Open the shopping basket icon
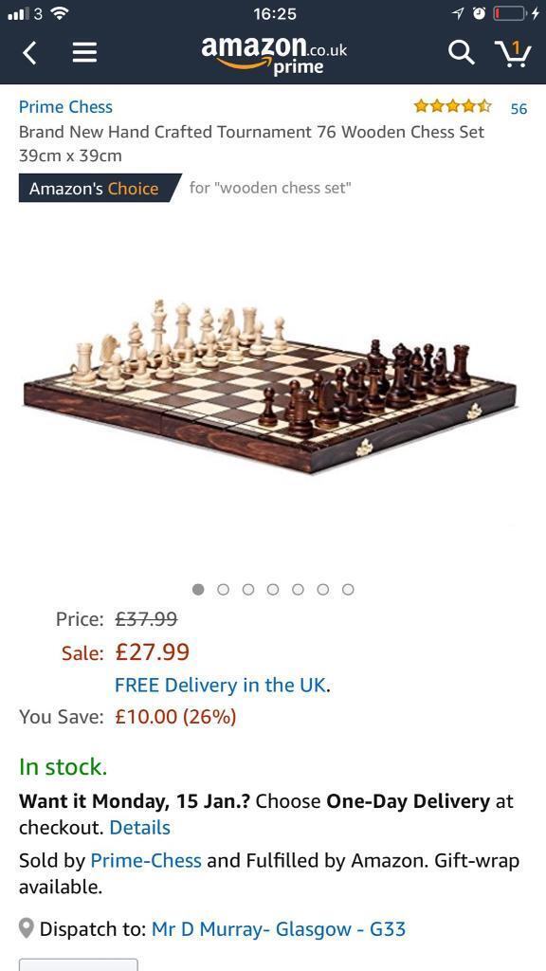The image size is (546, 971). point(513,53)
